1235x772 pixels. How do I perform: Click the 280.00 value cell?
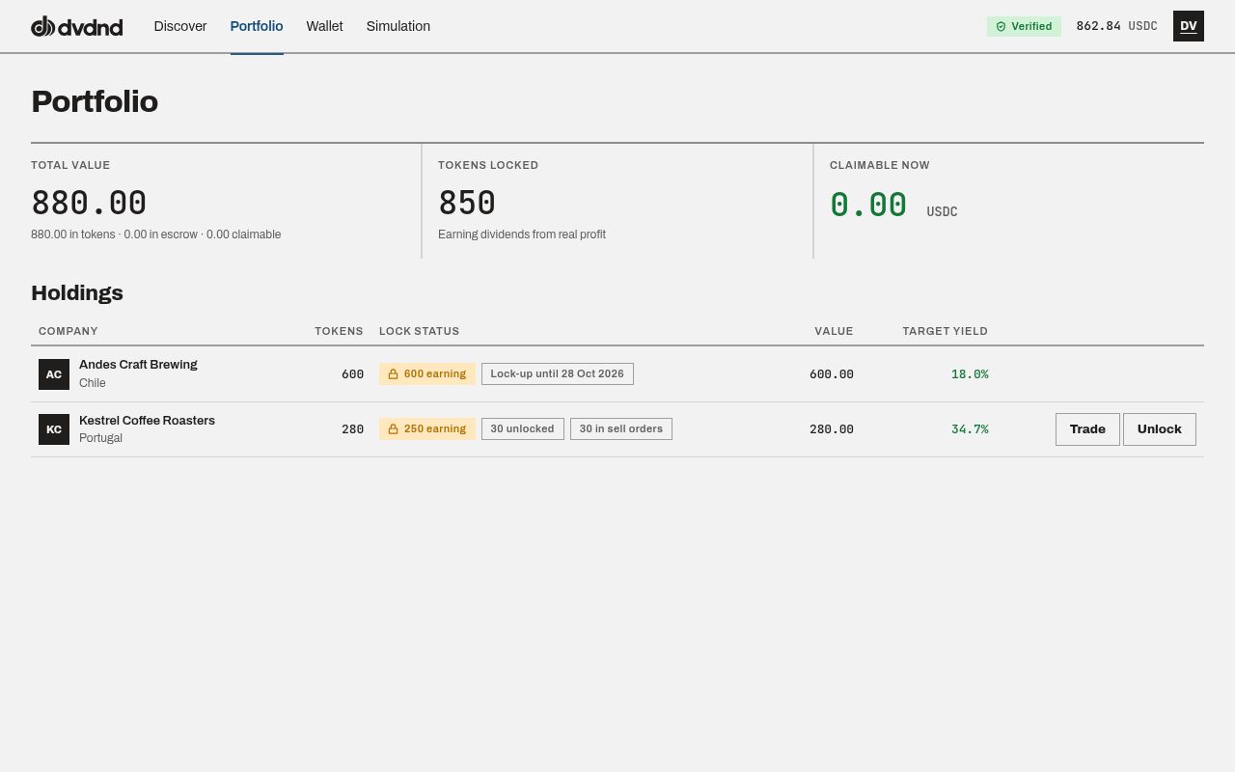(x=832, y=429)
